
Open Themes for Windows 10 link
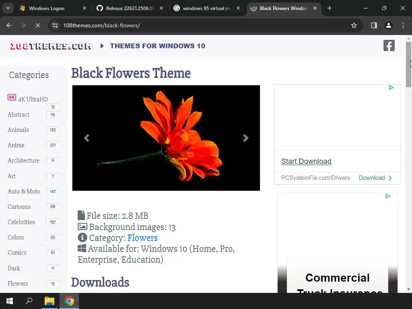pyautogui.click(x=157, y=46)
